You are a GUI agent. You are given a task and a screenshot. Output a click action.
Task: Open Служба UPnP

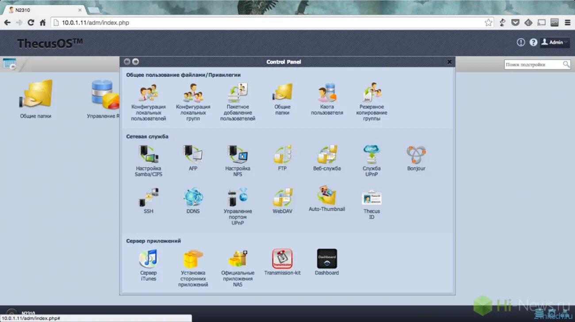[x=372, y=161]
